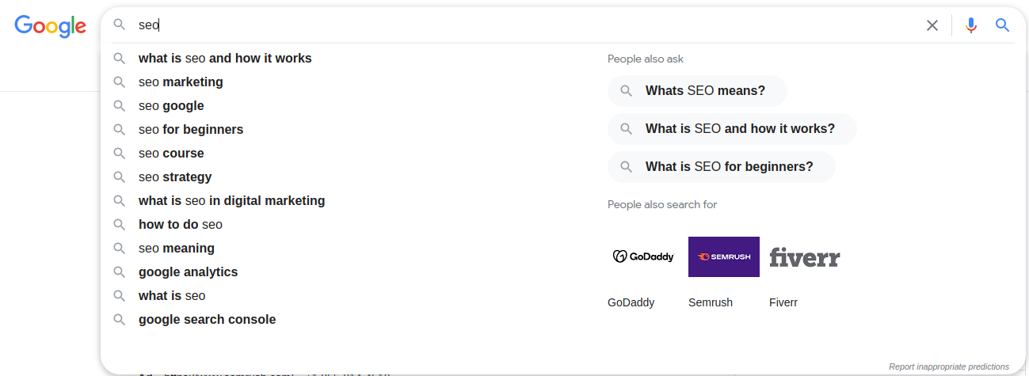Click the blue search magnifier button
Viewport: 1029px width, 376px height.
tap(1002, 25)
